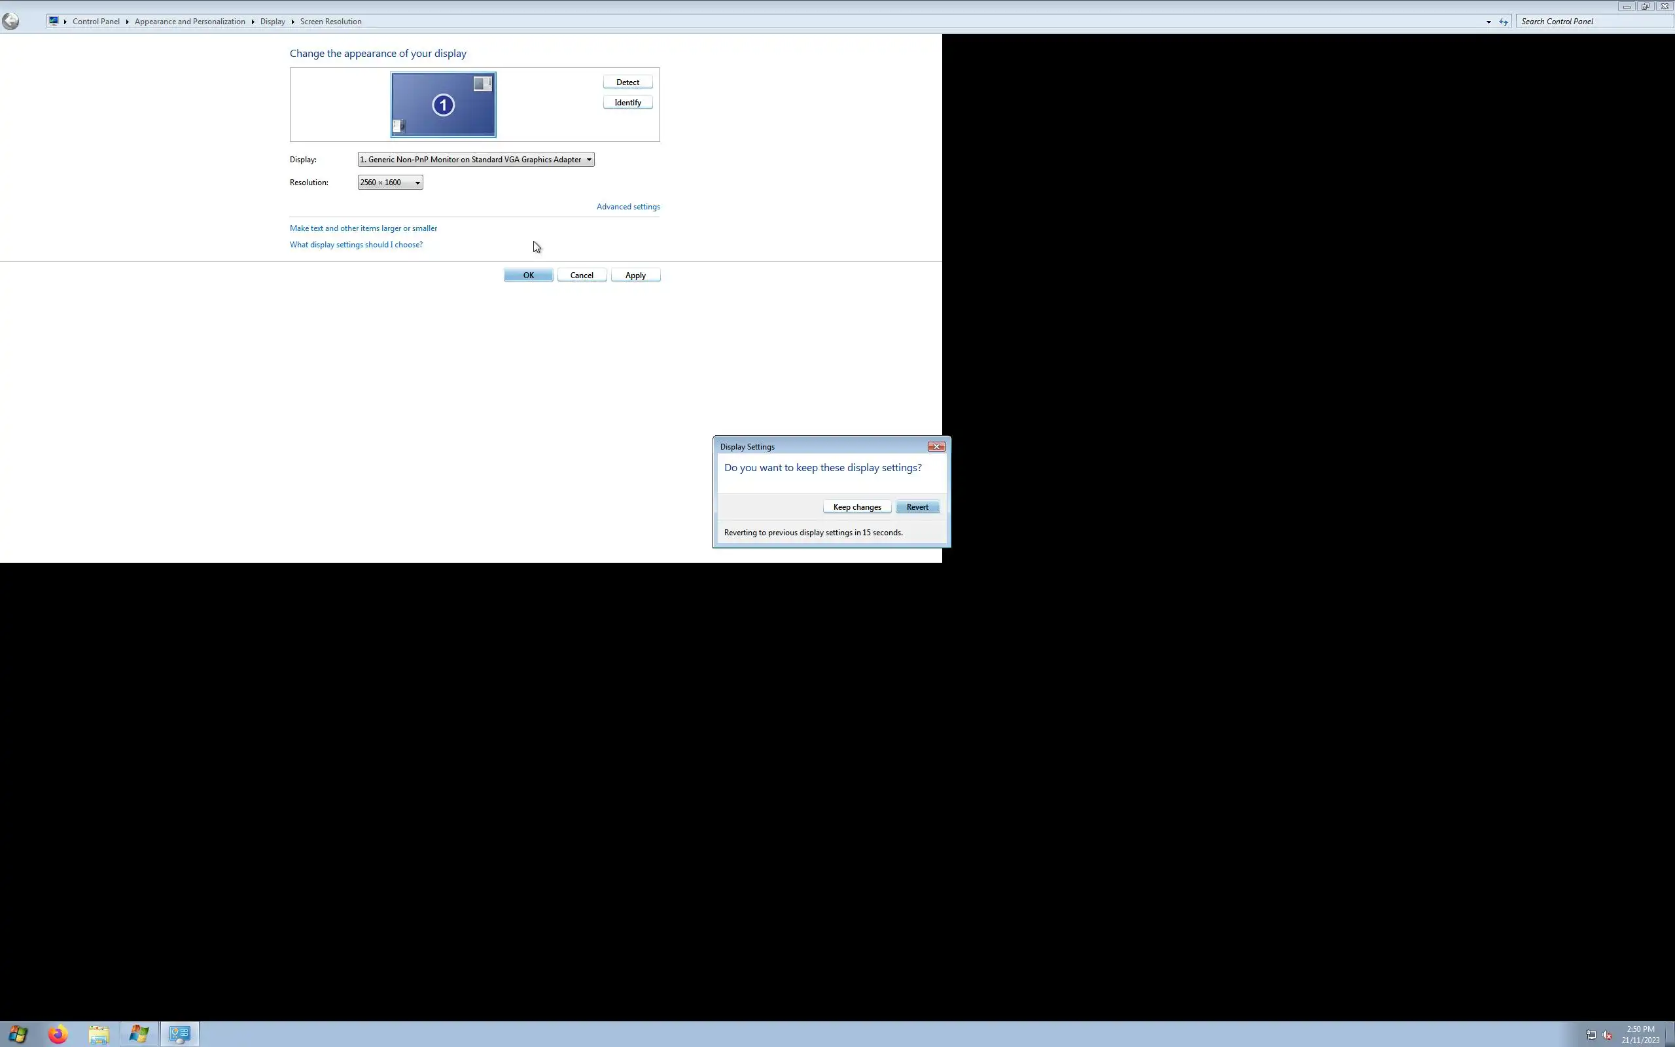Screen dimensions: 1675x1047
Task: Click the Control Panel taskbar icon
Action: pyautogui.click(x=180, y=1034)
